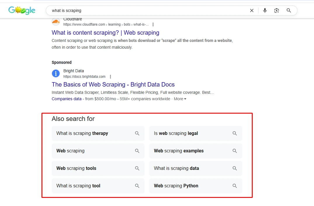The width and height of the screenshot is (314, 206).
Task: Choose the 'What is scraping data' suggestion
Action: click(x=195, y=168)
